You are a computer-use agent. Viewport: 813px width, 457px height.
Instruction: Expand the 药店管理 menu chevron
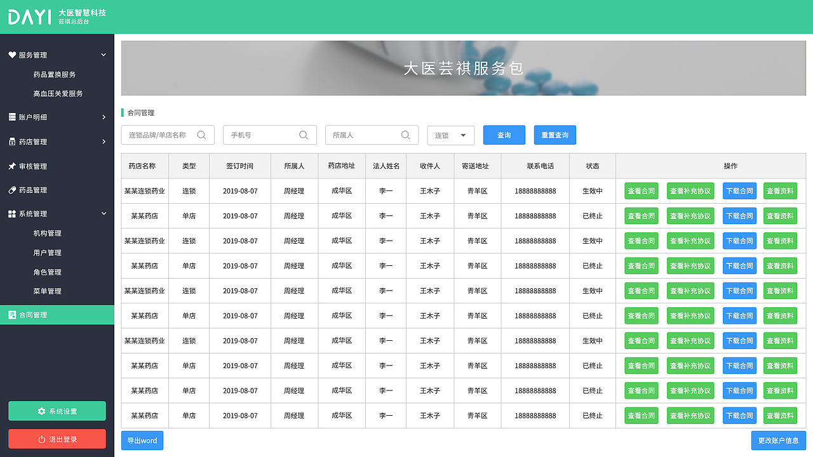[x=104, y=142]
